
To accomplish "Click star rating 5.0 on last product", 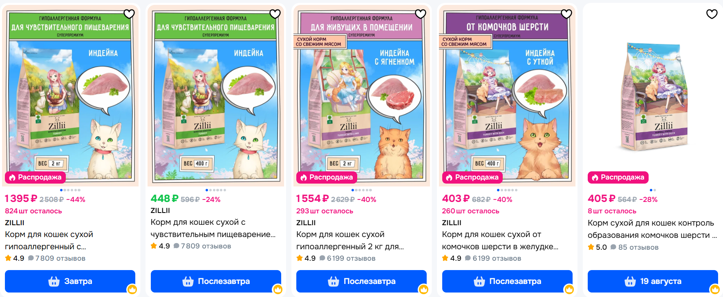I will pyautogui.click(x=597, y=247).
